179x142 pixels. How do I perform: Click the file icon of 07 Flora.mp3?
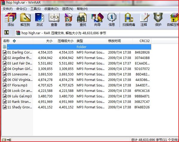pyautogui.click(x=4, y=85)
